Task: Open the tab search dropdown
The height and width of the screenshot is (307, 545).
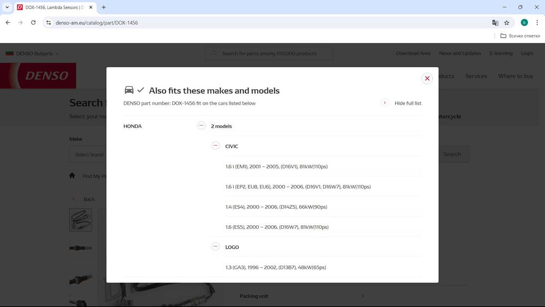Action: (x=7, y=7)
